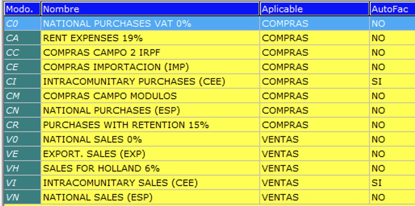Image resolution: width=415 pixels, height=206 pixels.
Task: Click the Aplicable column header
Action: click(314, 9)
